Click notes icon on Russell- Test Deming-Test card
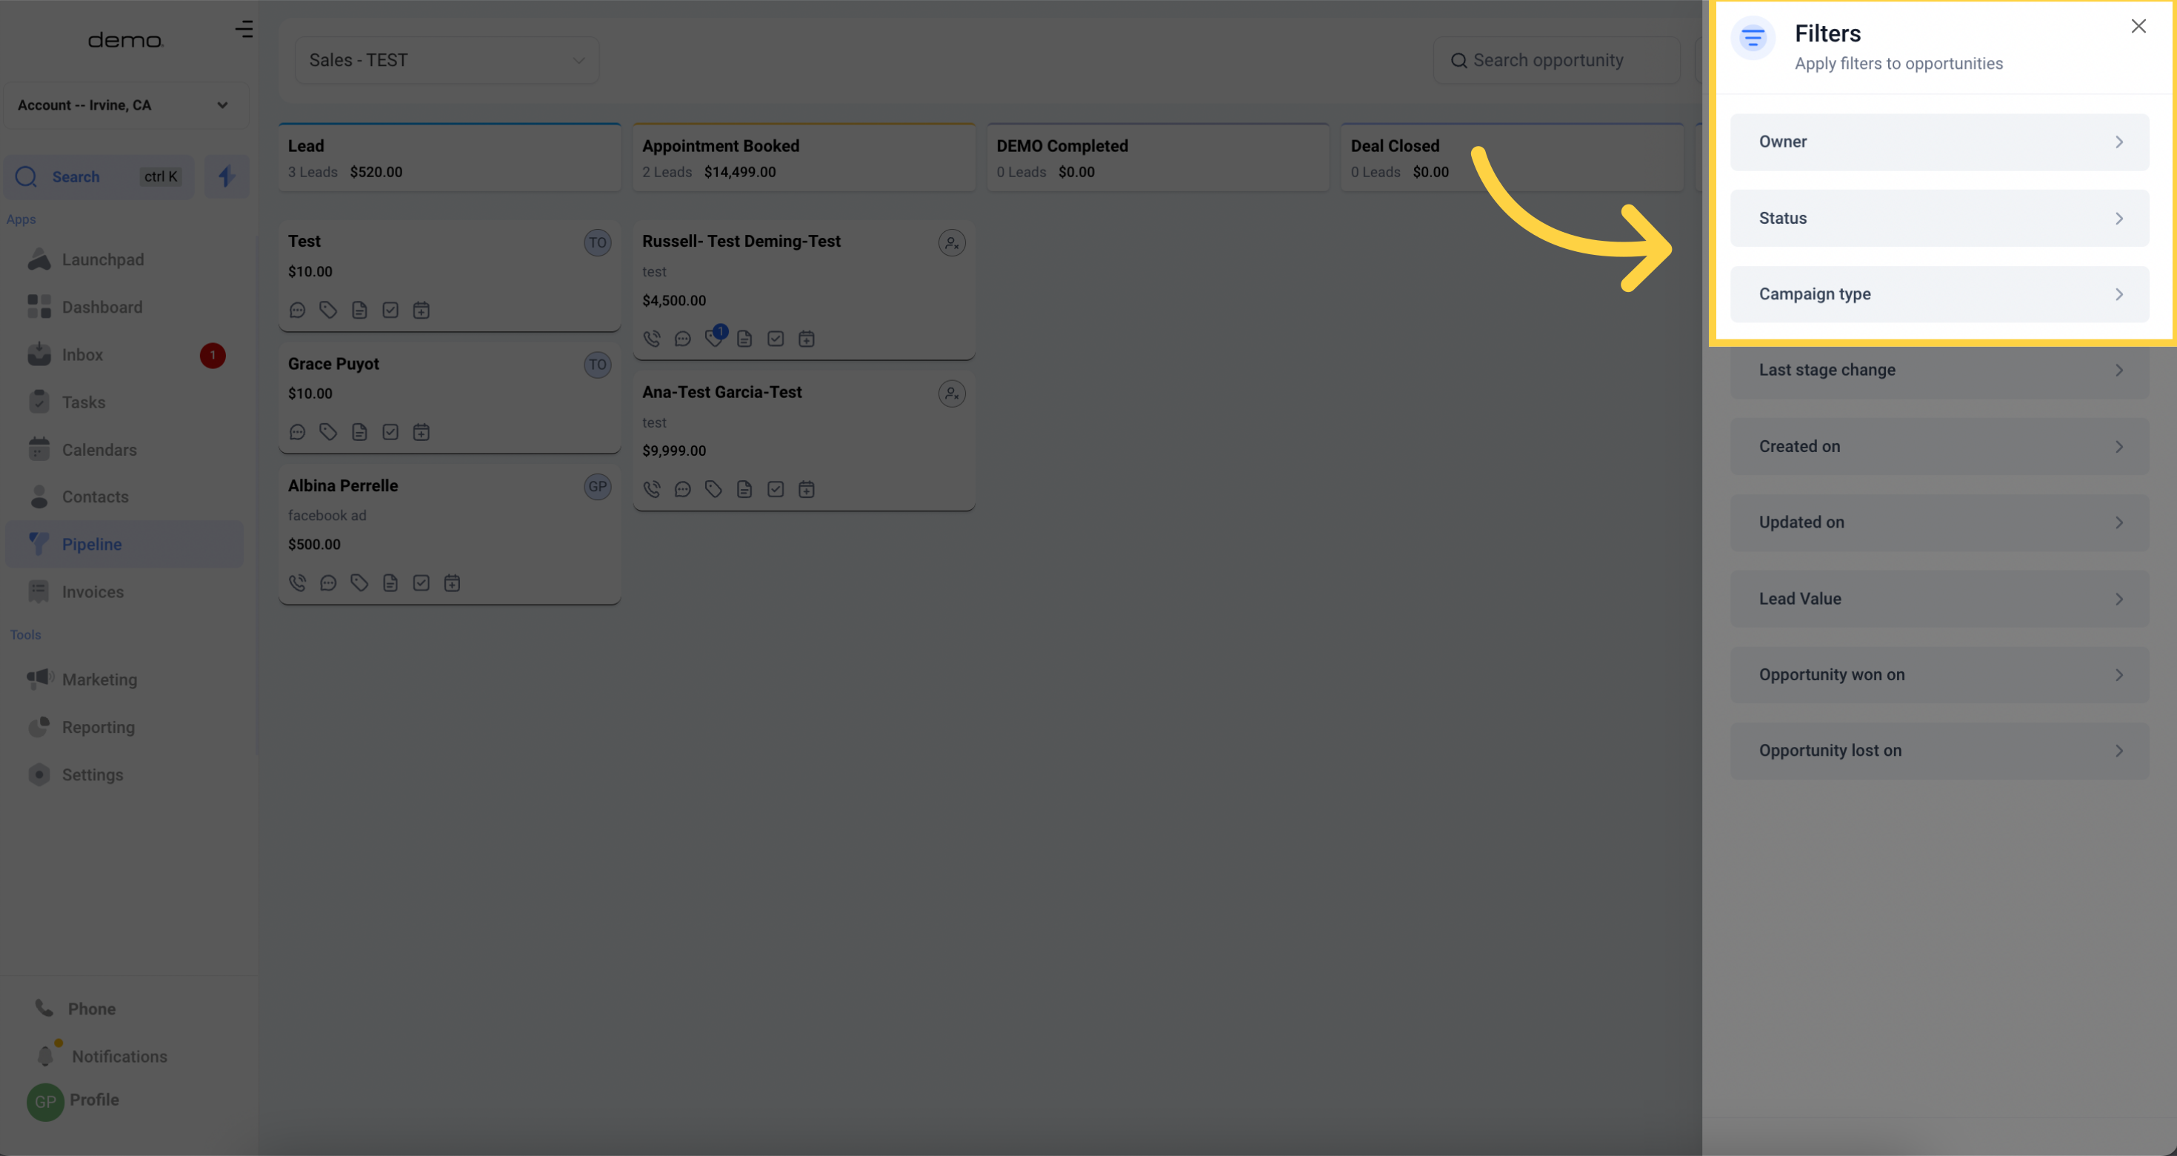This screenshot has height=1156, width=2177. (744, 339)
